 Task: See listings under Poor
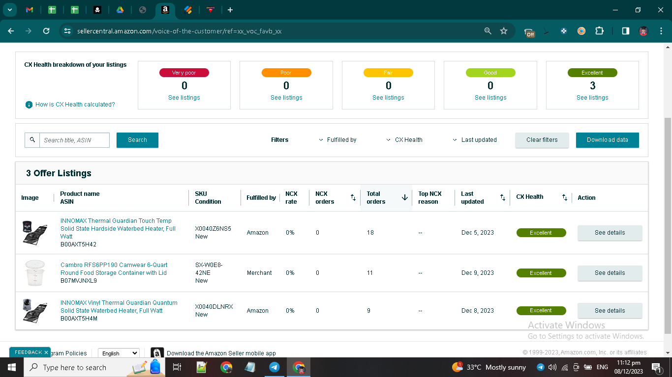click(286, 98)
